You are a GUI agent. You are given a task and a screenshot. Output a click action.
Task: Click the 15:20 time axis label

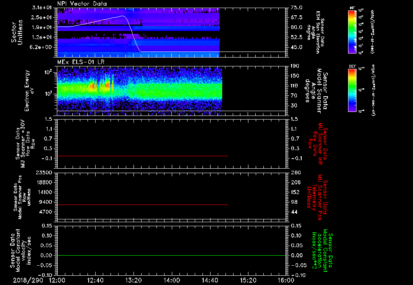[248, 281]
